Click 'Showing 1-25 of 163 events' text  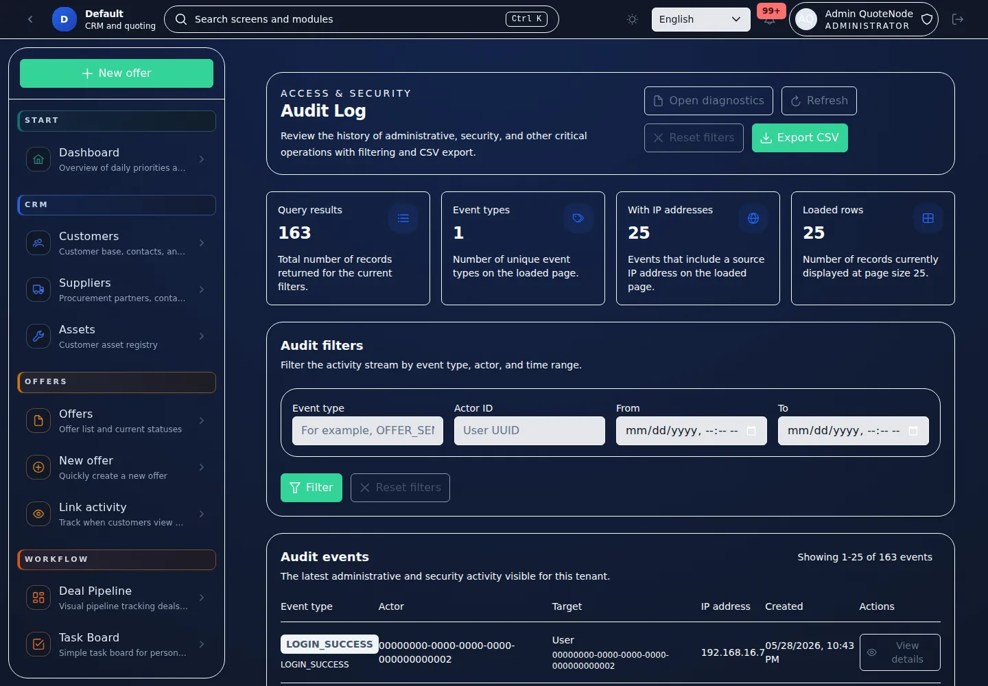point(864,557)
